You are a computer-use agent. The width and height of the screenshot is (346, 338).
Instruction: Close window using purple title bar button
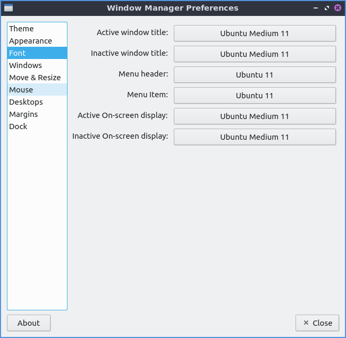(x=337, y=8)
